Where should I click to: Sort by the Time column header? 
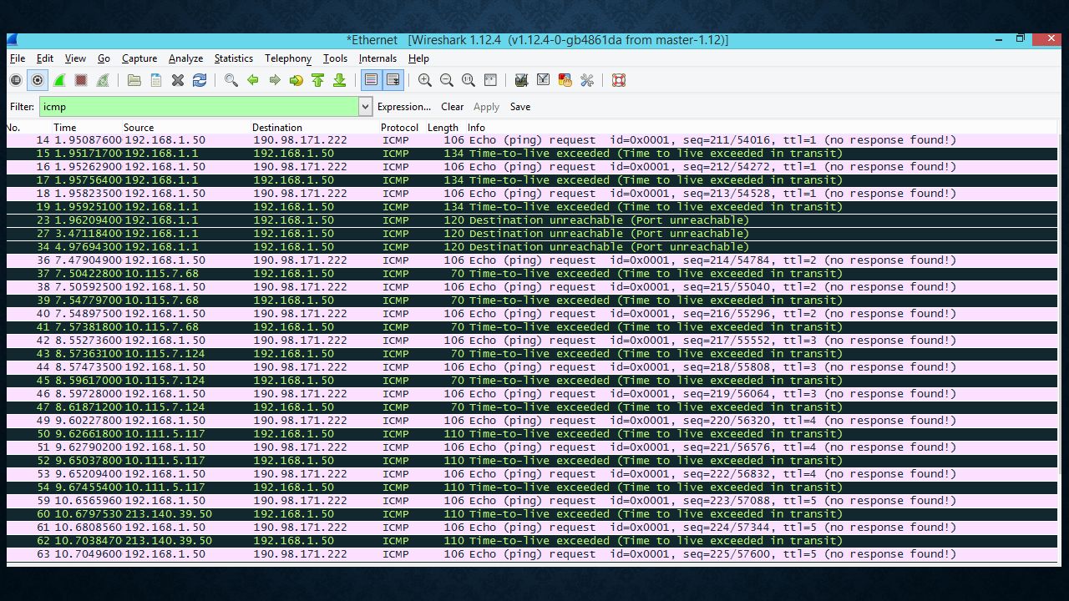(x=64, y=128)
